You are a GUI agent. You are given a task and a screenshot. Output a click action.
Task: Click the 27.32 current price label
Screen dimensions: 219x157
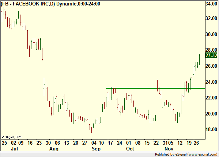[211, 55]
